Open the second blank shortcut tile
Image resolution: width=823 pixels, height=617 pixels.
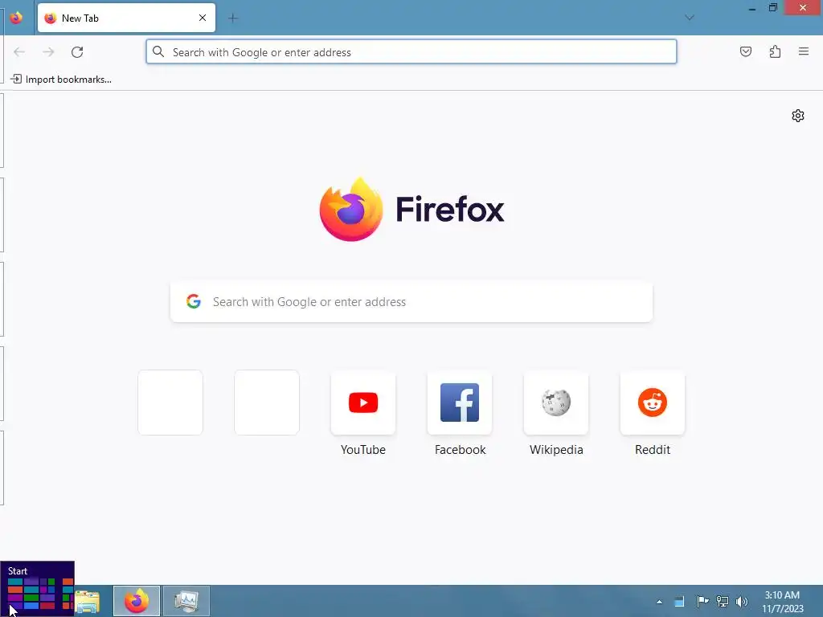click(x=267, y=402)
